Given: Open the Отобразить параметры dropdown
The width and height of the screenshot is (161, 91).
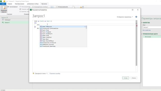Looking at the screenshot, I should pyautogui.click(x=125, y=17).
